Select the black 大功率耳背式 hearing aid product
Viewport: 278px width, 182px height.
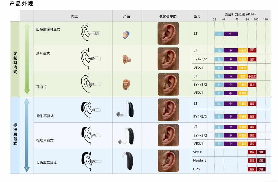click(x=127, y=161)
